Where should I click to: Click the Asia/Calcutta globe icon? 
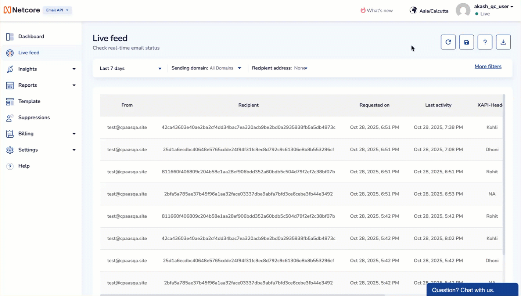pyautogui.click(x=413, y=10)
